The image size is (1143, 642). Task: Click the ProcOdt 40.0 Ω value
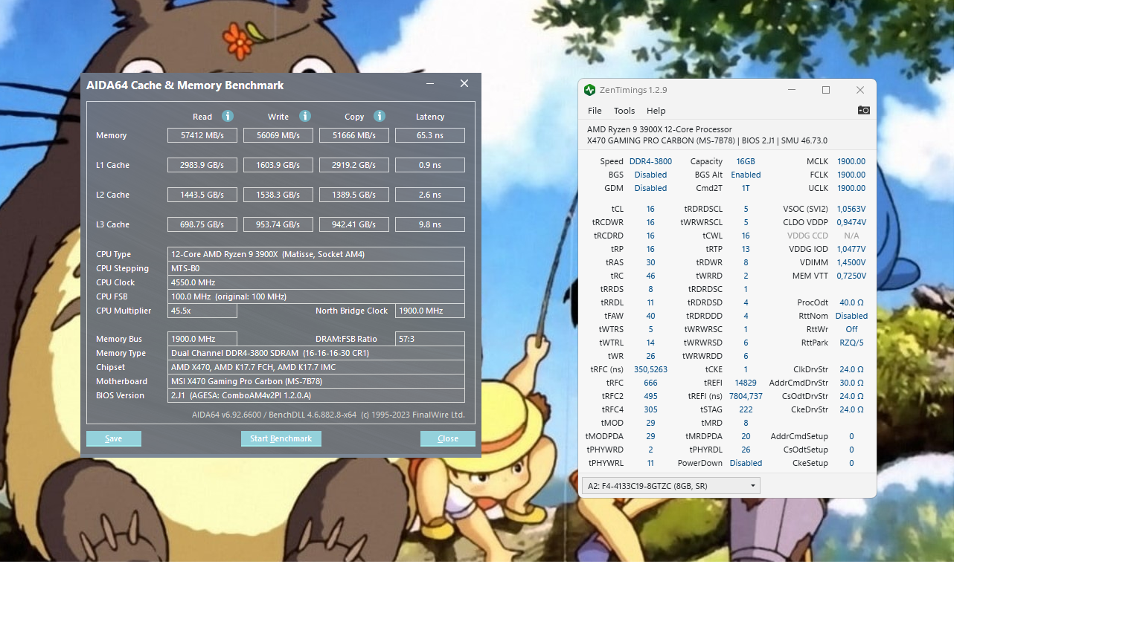click(851, 302)
